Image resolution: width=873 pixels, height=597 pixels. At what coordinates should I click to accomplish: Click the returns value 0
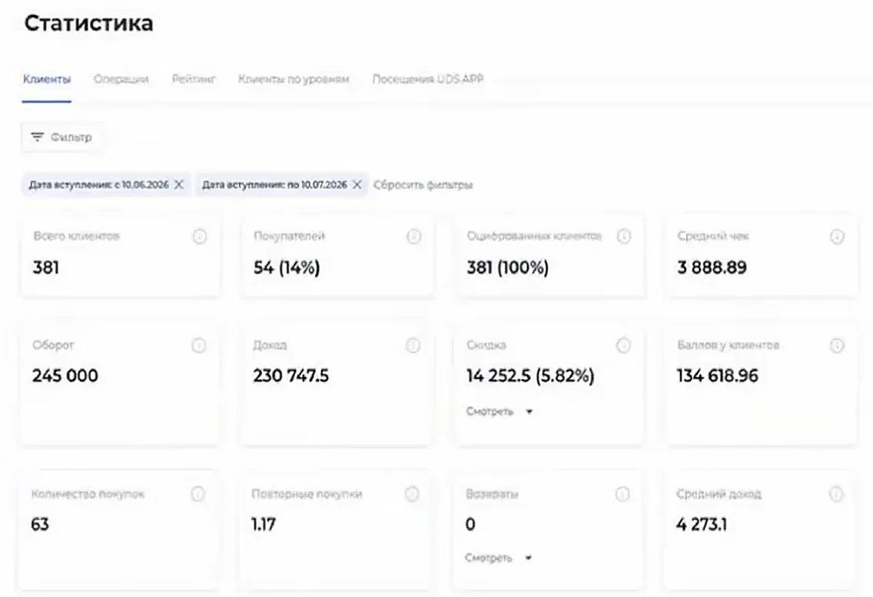pos(470,525)
